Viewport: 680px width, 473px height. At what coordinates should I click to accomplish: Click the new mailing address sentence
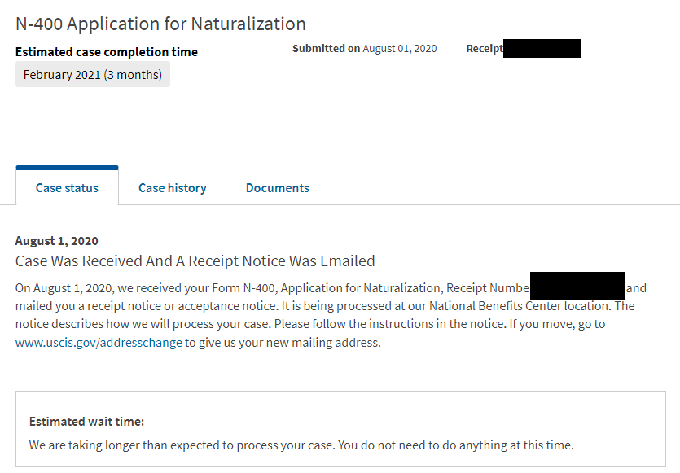coord(283,343)
